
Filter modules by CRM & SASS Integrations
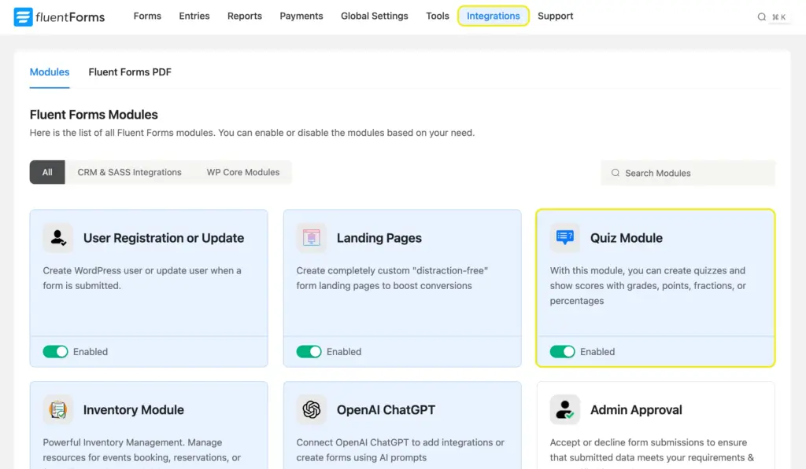tap(129, 172)
